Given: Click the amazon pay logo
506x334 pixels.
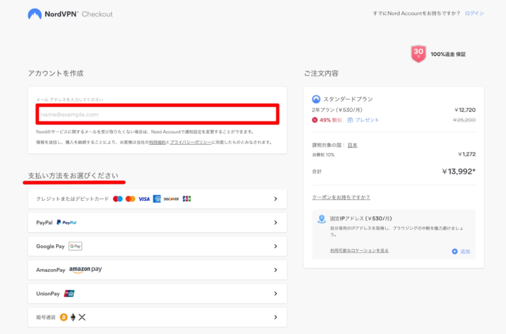Looking at the screenshot, I should (x=85, y=269).
